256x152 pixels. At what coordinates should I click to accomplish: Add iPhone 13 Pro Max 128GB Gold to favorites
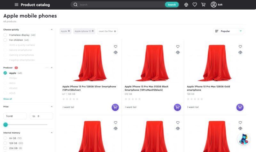[240, 46]
